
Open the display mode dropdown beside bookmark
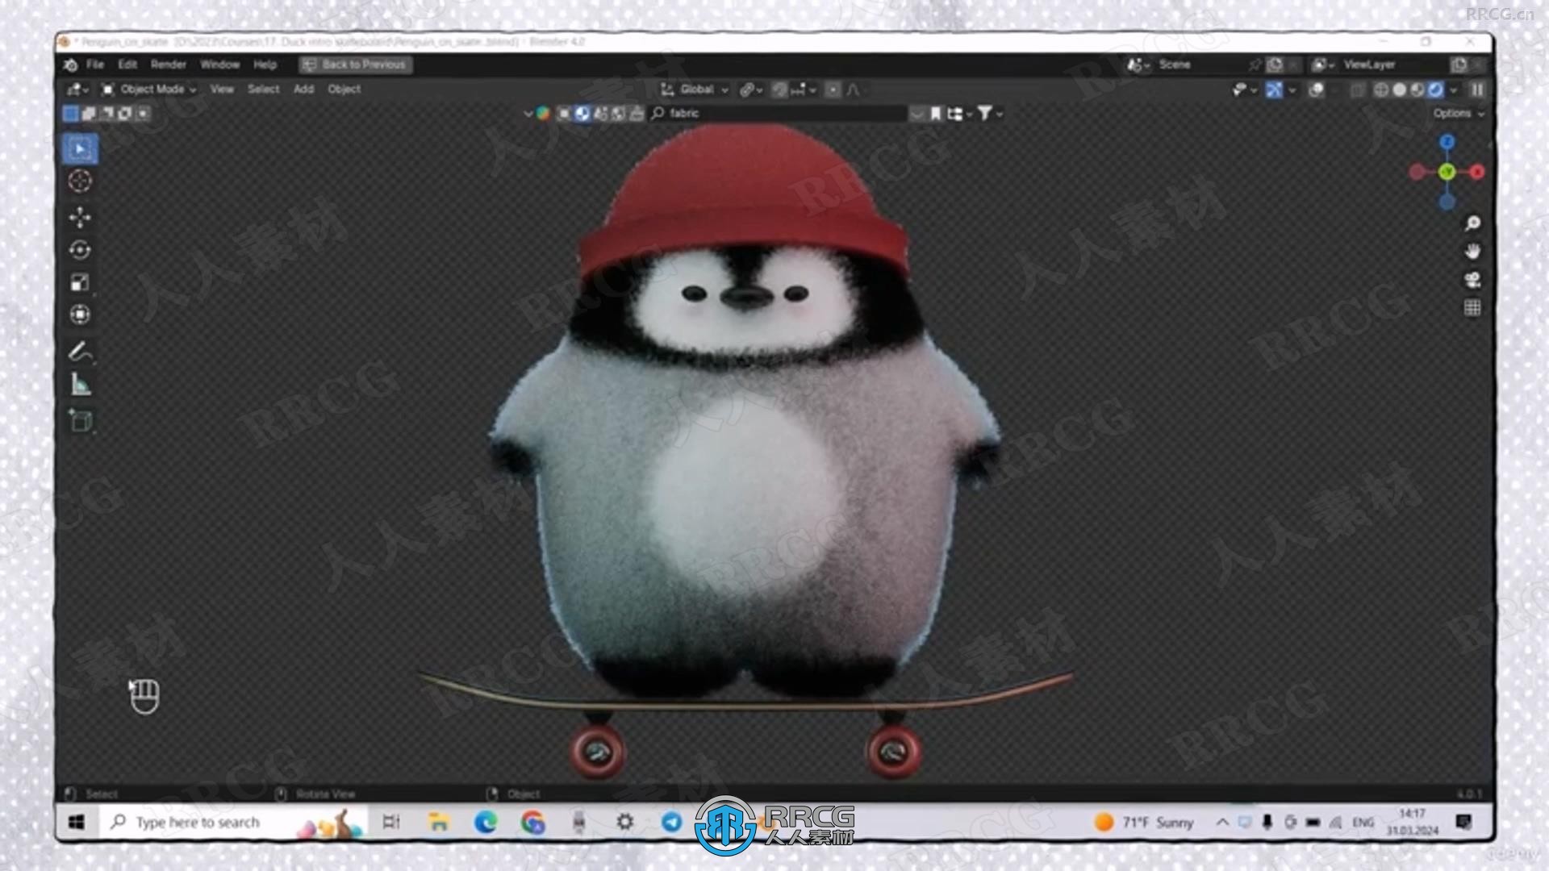click(958, 114)
